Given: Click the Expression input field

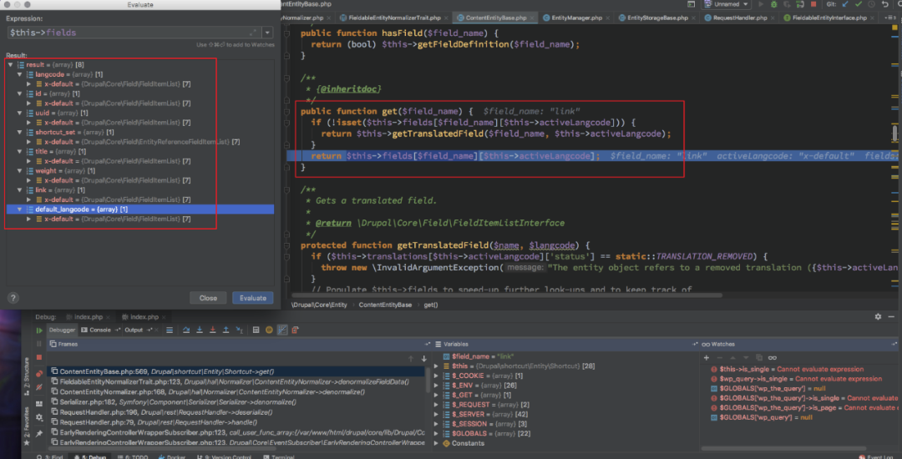Looking at the screenshot, I should (134, 33).
